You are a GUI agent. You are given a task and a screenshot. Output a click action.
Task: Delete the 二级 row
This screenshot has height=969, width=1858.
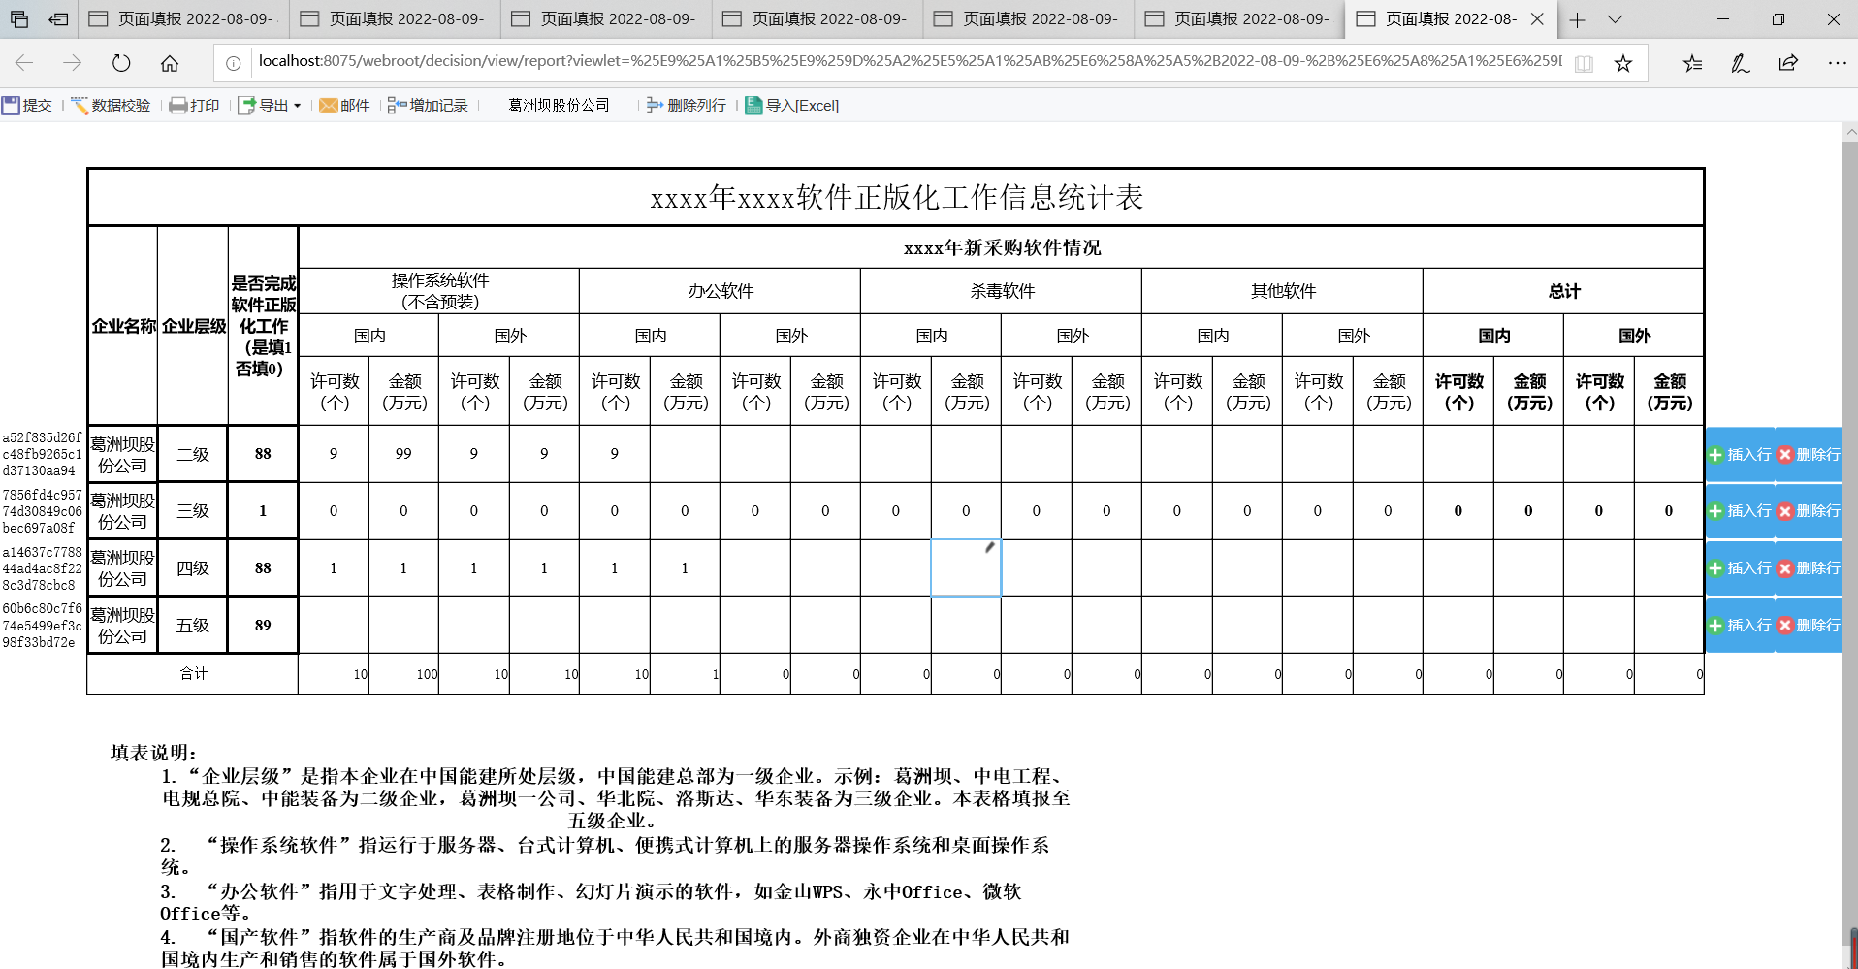click(x=1810, y=454)
